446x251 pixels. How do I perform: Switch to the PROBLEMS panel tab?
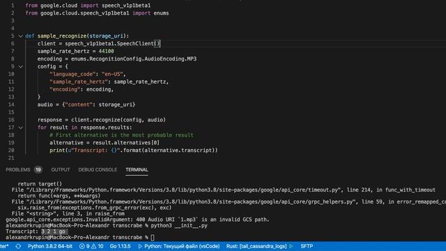[x=18, y=170]
